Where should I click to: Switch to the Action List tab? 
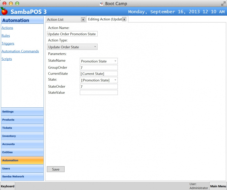pos(63,19)
